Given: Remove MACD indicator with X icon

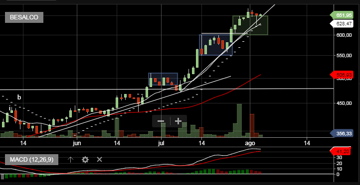Looking at the screenshot, I should [99, 159].
